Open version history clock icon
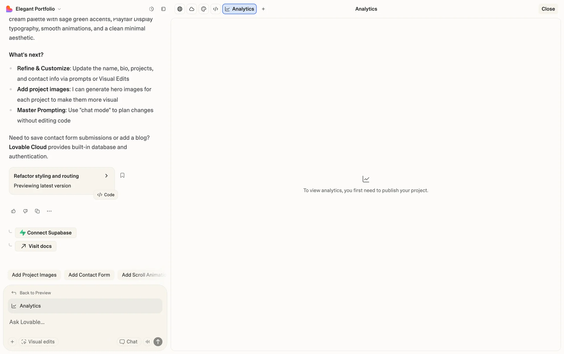This screenshot has height=354, width=564. tap(151, 9)
